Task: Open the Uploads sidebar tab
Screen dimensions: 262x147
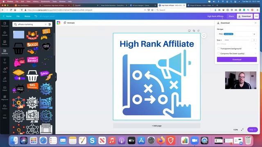Action: (5, 33)
